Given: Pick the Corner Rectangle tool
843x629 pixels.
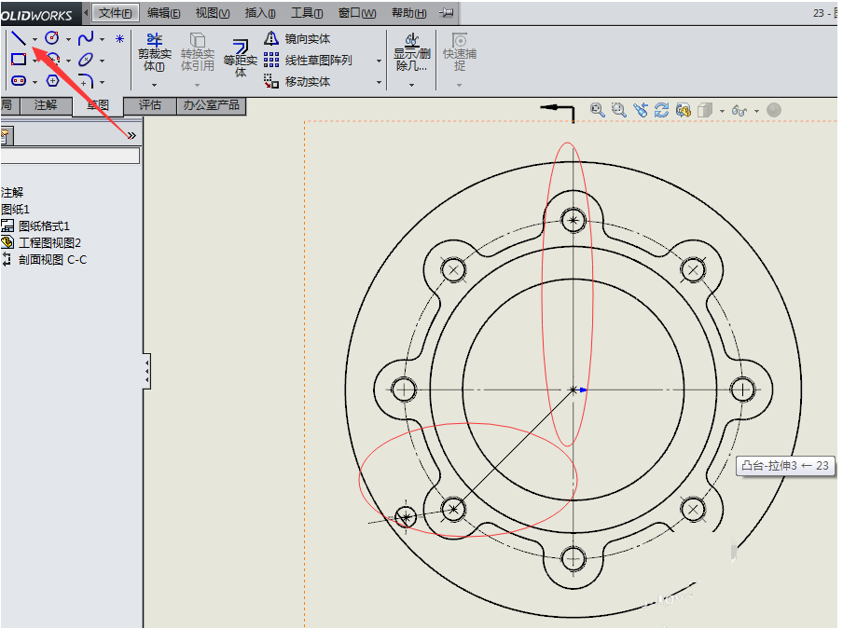Looking at the screenshot, I should pos(19,59).
